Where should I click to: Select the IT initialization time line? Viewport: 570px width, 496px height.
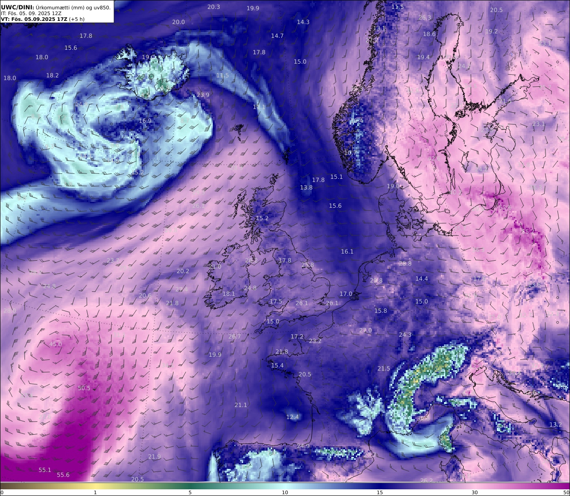pos(31,13)
